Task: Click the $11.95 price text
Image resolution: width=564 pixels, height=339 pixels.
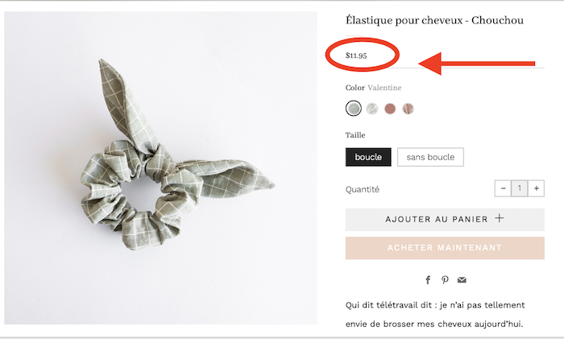Action: click(x=356, y=56)
